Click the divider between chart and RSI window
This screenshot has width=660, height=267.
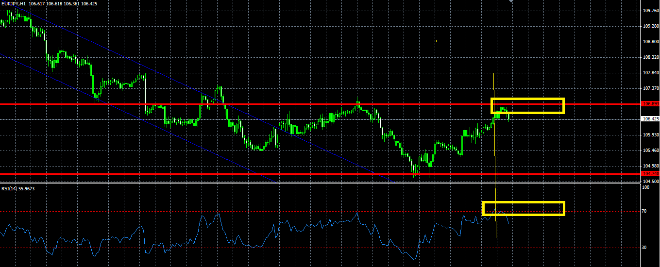tap(321, 184)
